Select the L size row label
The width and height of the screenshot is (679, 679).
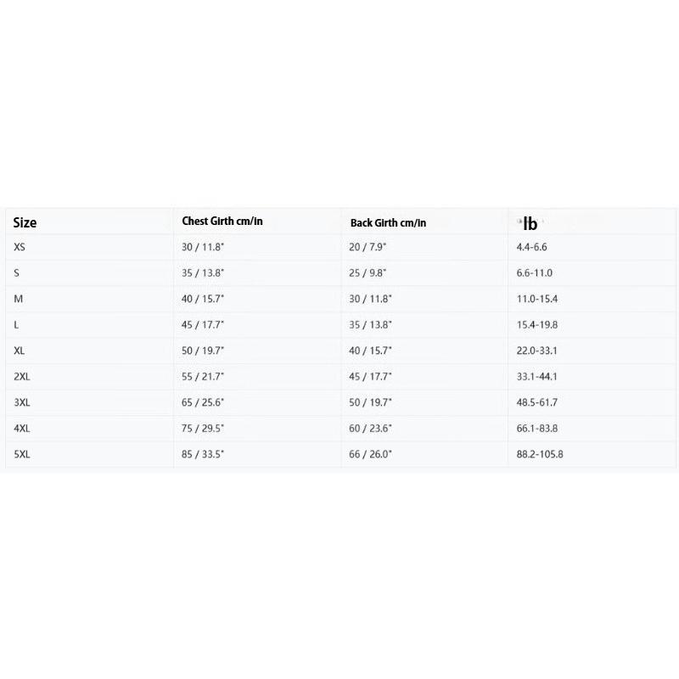click(17, 324)
